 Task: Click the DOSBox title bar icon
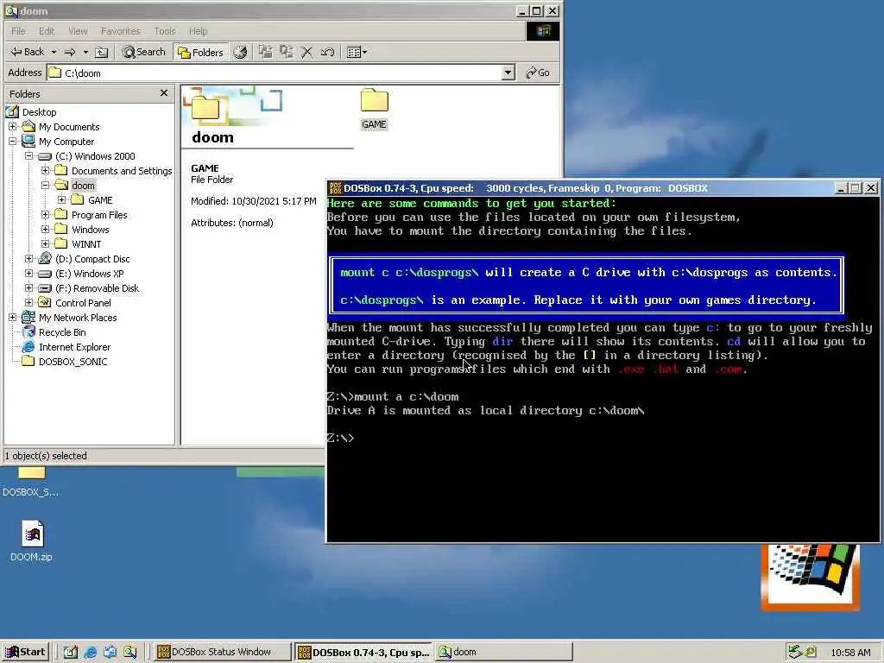336,187
